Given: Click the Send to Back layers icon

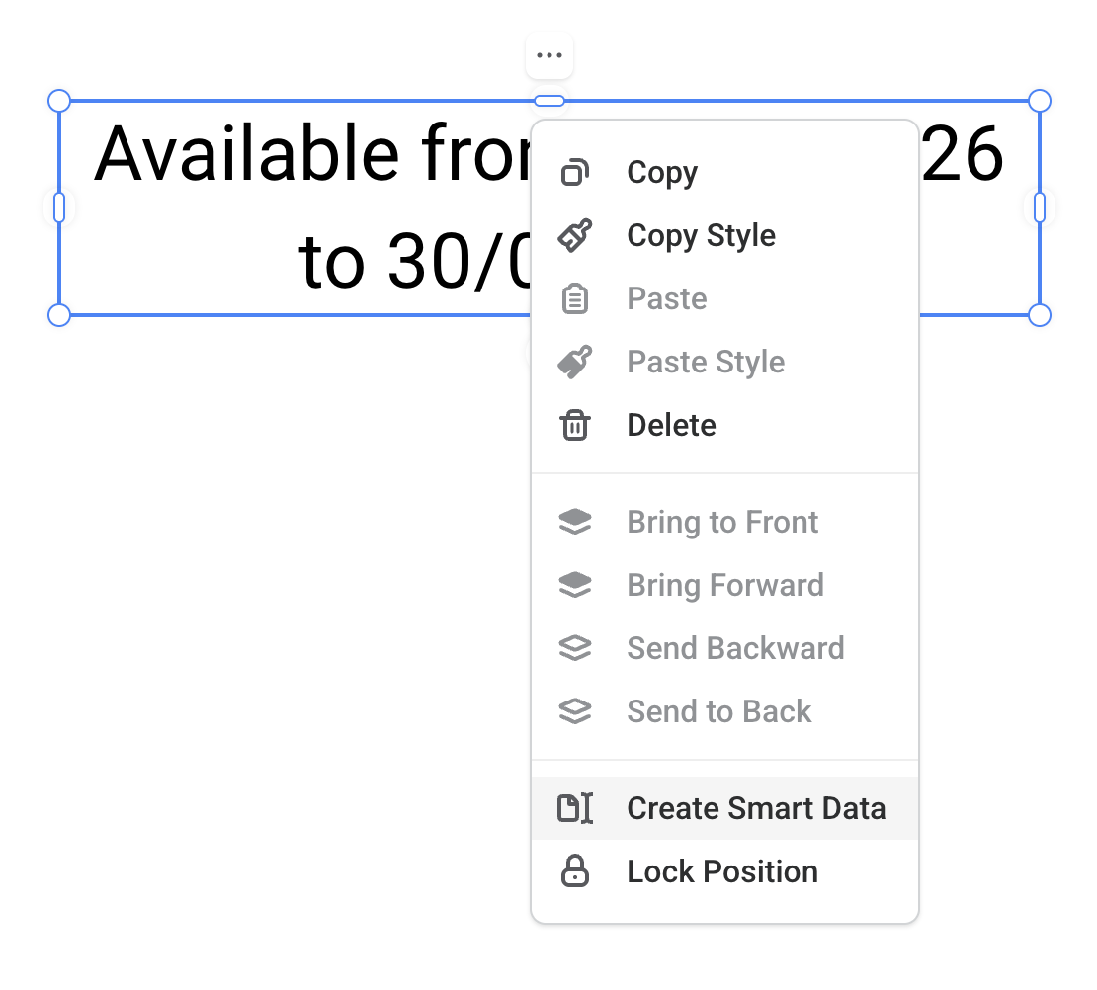Looking at the screenshot, I should coord(575,711).
